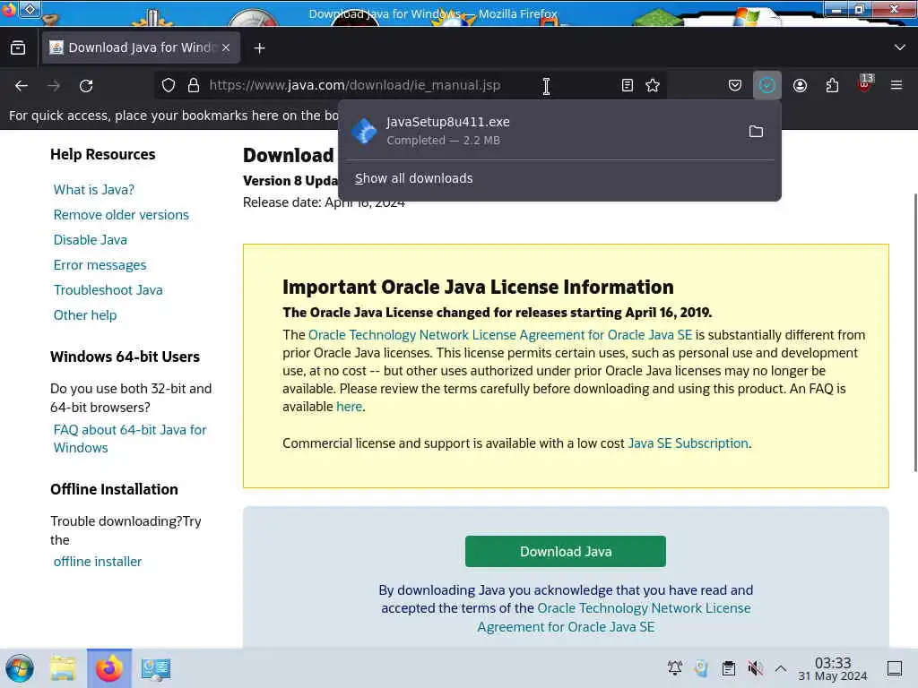Open license agreement link below Download Java button
The image size is (918, 688).
click(x=614, y=617)
